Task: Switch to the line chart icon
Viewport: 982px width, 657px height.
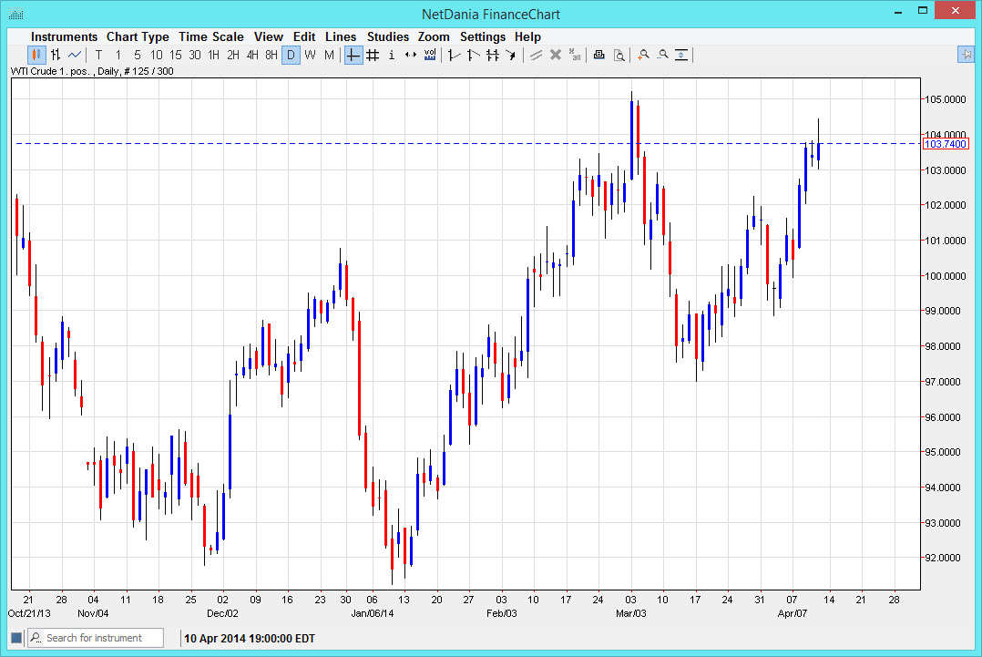Action: (x=75, y=56)
